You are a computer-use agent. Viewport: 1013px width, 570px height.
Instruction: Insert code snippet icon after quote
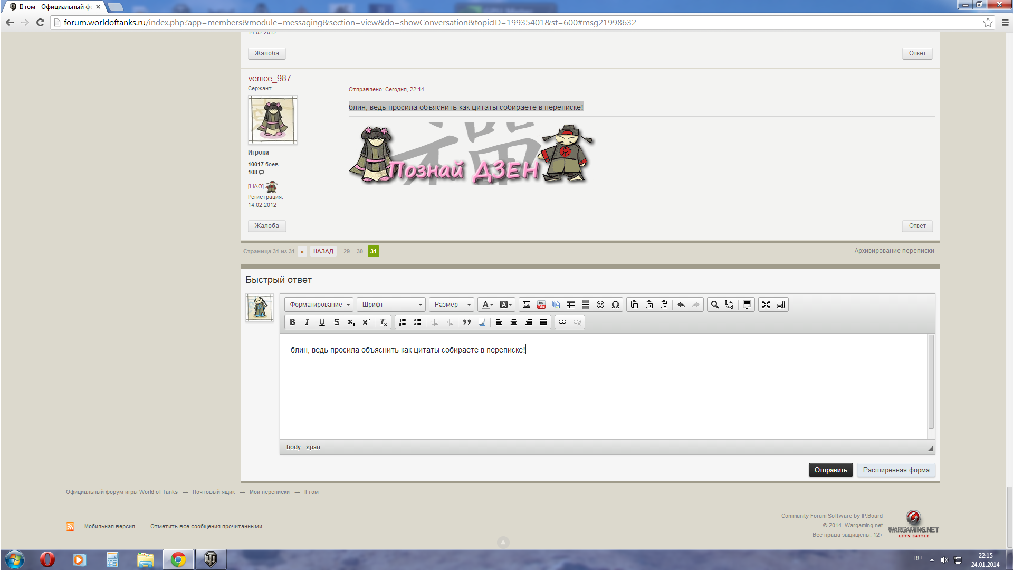point(482,322)
